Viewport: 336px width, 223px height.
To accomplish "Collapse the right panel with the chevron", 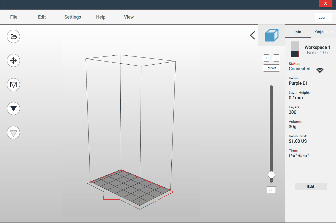I will click(x=252, y=35).
